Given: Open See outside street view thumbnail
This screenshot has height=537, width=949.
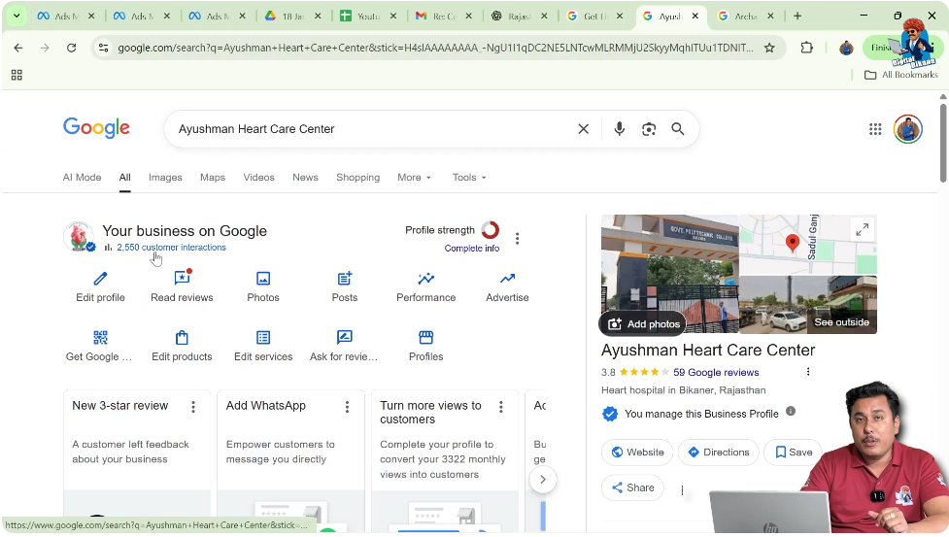Looking at the screenshot, I should [808, 304].
